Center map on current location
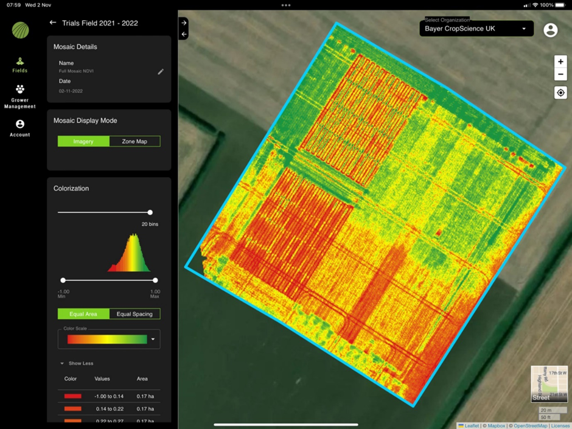The height and width of the screenshot is (429, 572). click(x=560, y=92)
